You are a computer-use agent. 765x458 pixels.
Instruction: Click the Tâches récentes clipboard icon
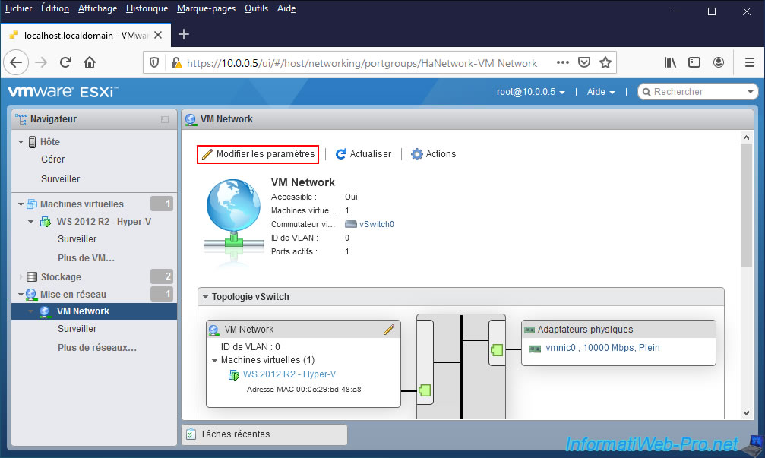[x=191, y=434]
